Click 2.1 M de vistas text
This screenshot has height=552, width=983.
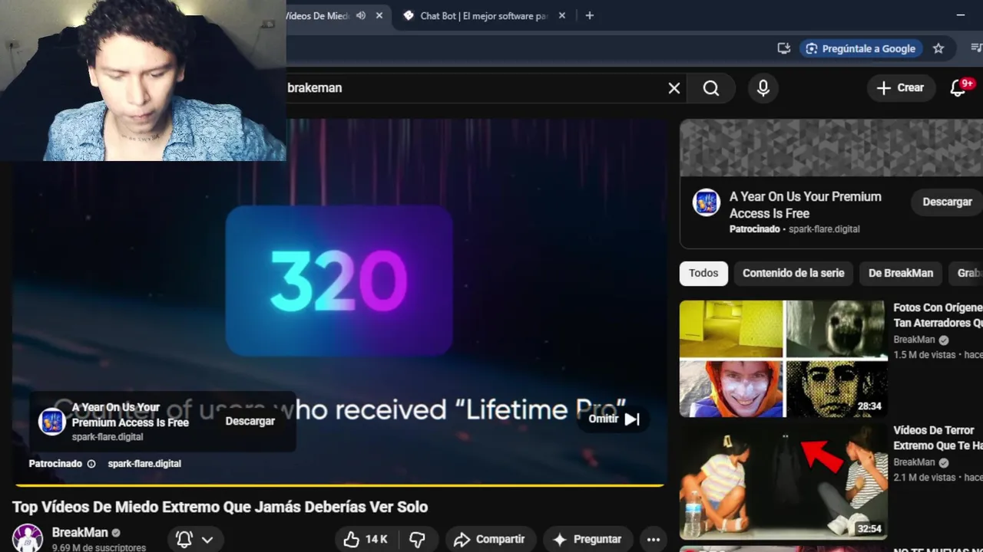(x=925, y=478)
